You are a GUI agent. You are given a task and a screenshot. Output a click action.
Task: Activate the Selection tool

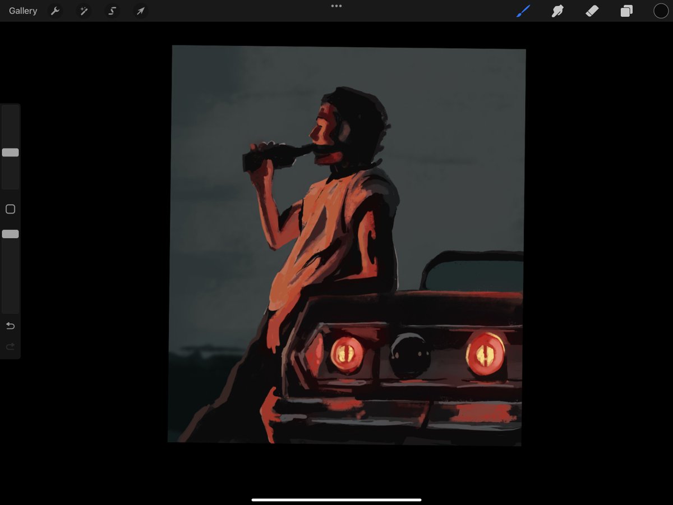[x=112, y=11]
